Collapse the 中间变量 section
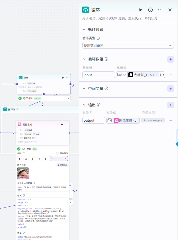This screenshot has width=178, height=240. 84,88
